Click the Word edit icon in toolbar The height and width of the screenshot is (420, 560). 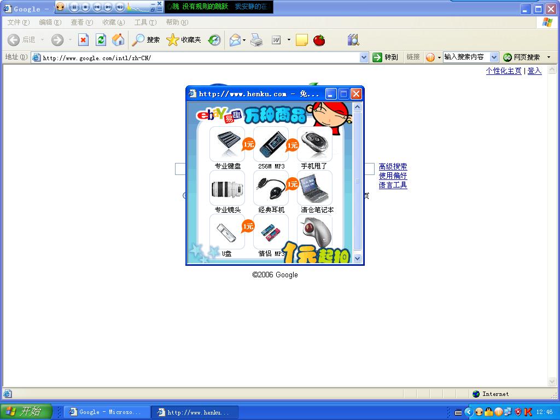[276, 39]
